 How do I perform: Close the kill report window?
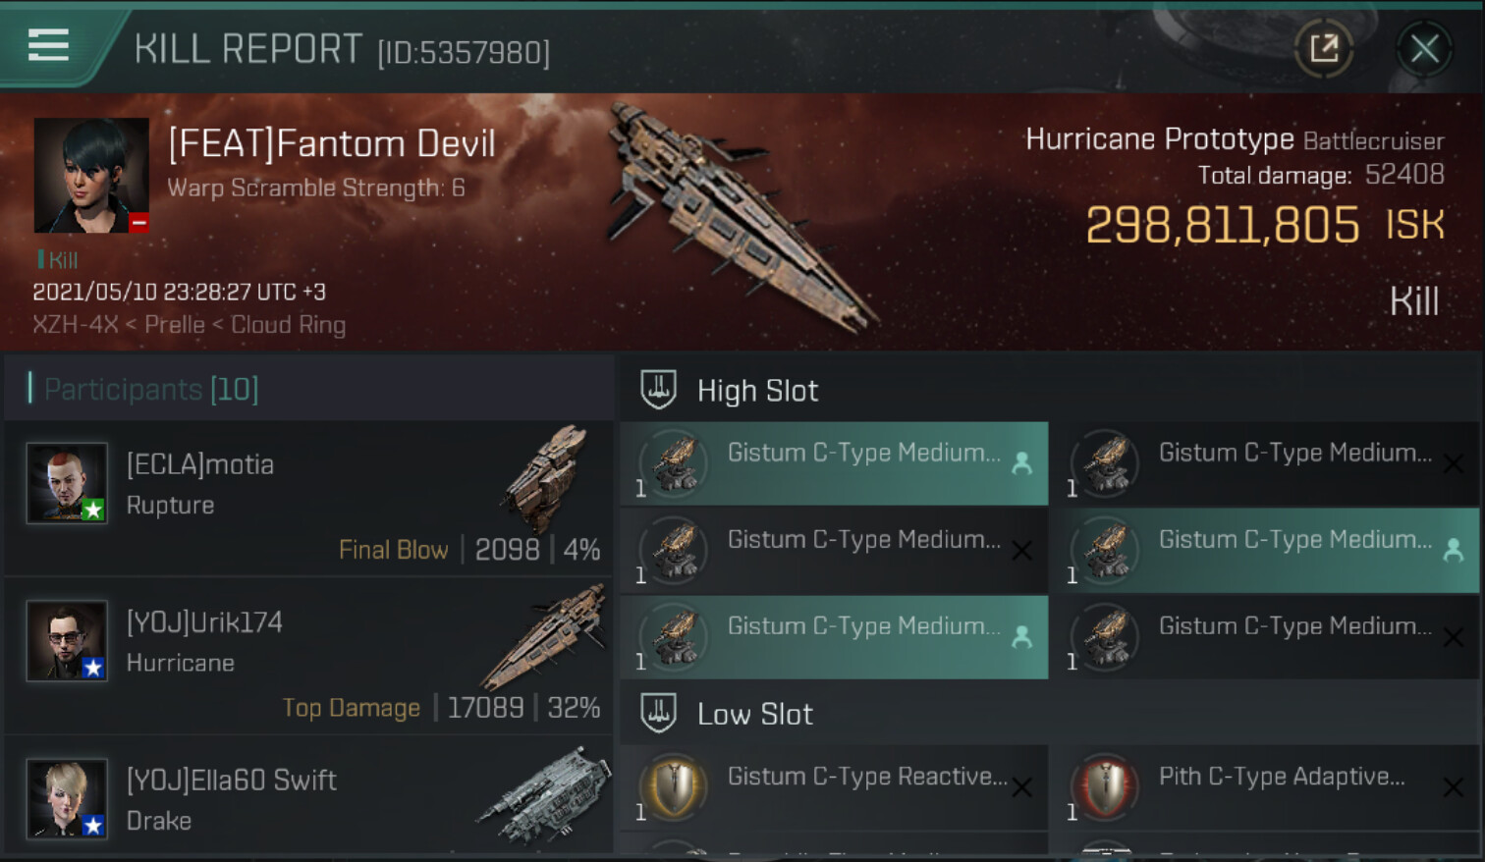(1424, 47)
